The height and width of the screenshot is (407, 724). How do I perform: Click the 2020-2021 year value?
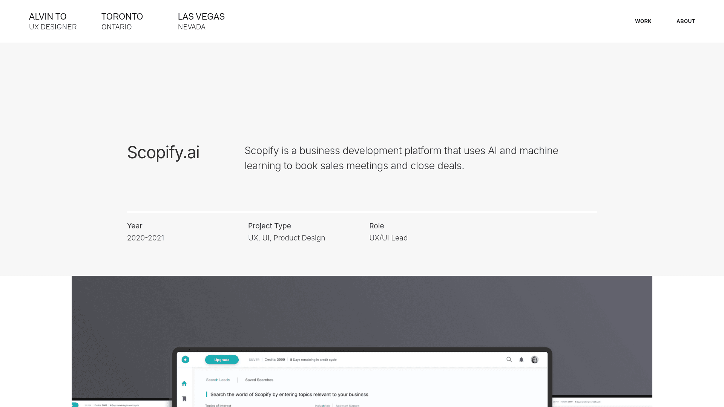click(146, 238)
